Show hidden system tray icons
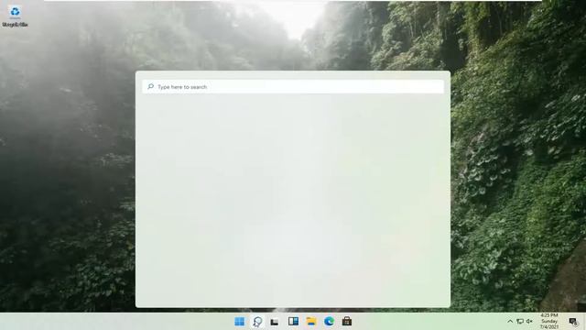Screen dimensions: 586x330 [x=510, y=322]
